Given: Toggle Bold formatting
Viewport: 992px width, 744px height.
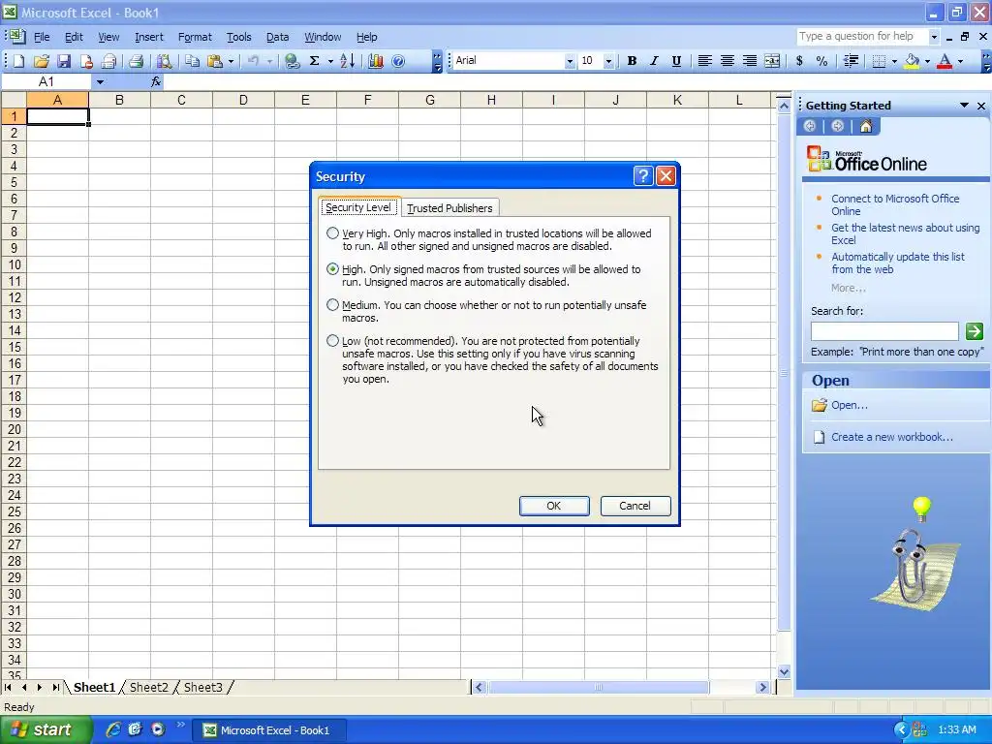Looking at the screenshot, I should [x=632, y=61].
